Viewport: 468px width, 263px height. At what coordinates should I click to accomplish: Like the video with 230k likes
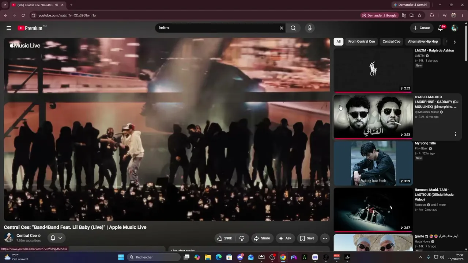tap(225, 238)
